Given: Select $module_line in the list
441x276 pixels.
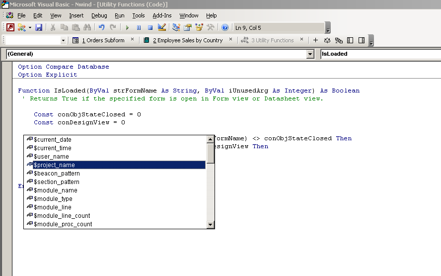Looking at the screenshot, I should [x=115, y=207].
